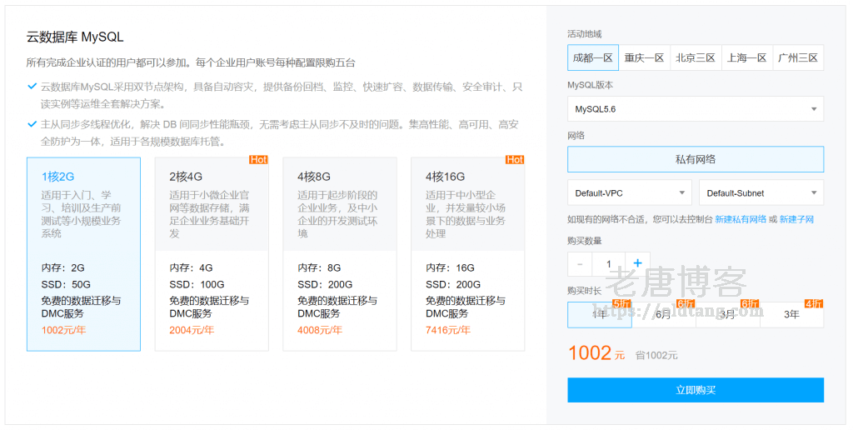Select the 1核2G configuration card
The height and width of the screenshot is (430, 853).
(84, 254)
